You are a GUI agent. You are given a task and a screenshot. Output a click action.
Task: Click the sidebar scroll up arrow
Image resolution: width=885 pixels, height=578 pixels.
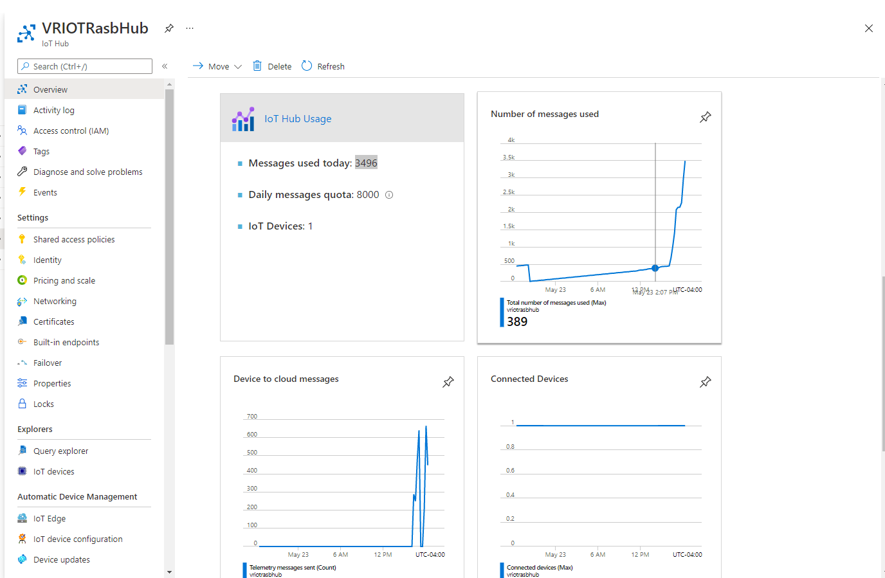[169, 84]
